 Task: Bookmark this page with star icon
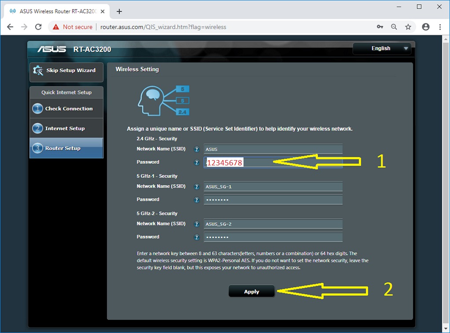(x=408, y=27)
